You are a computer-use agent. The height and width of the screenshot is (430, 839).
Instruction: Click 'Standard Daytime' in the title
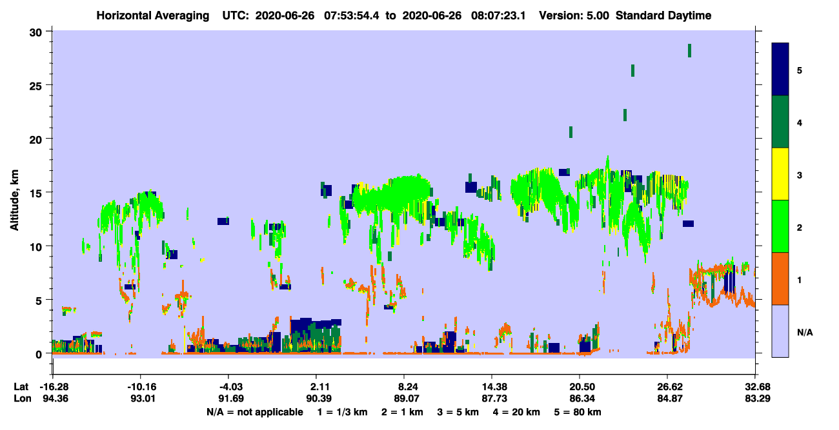click(x=663, y=15)
